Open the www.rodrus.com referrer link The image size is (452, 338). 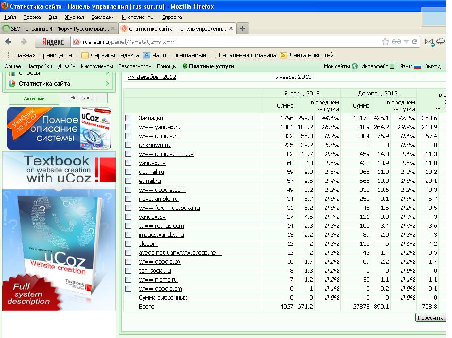pyautogui.click(x=162, y=225)
